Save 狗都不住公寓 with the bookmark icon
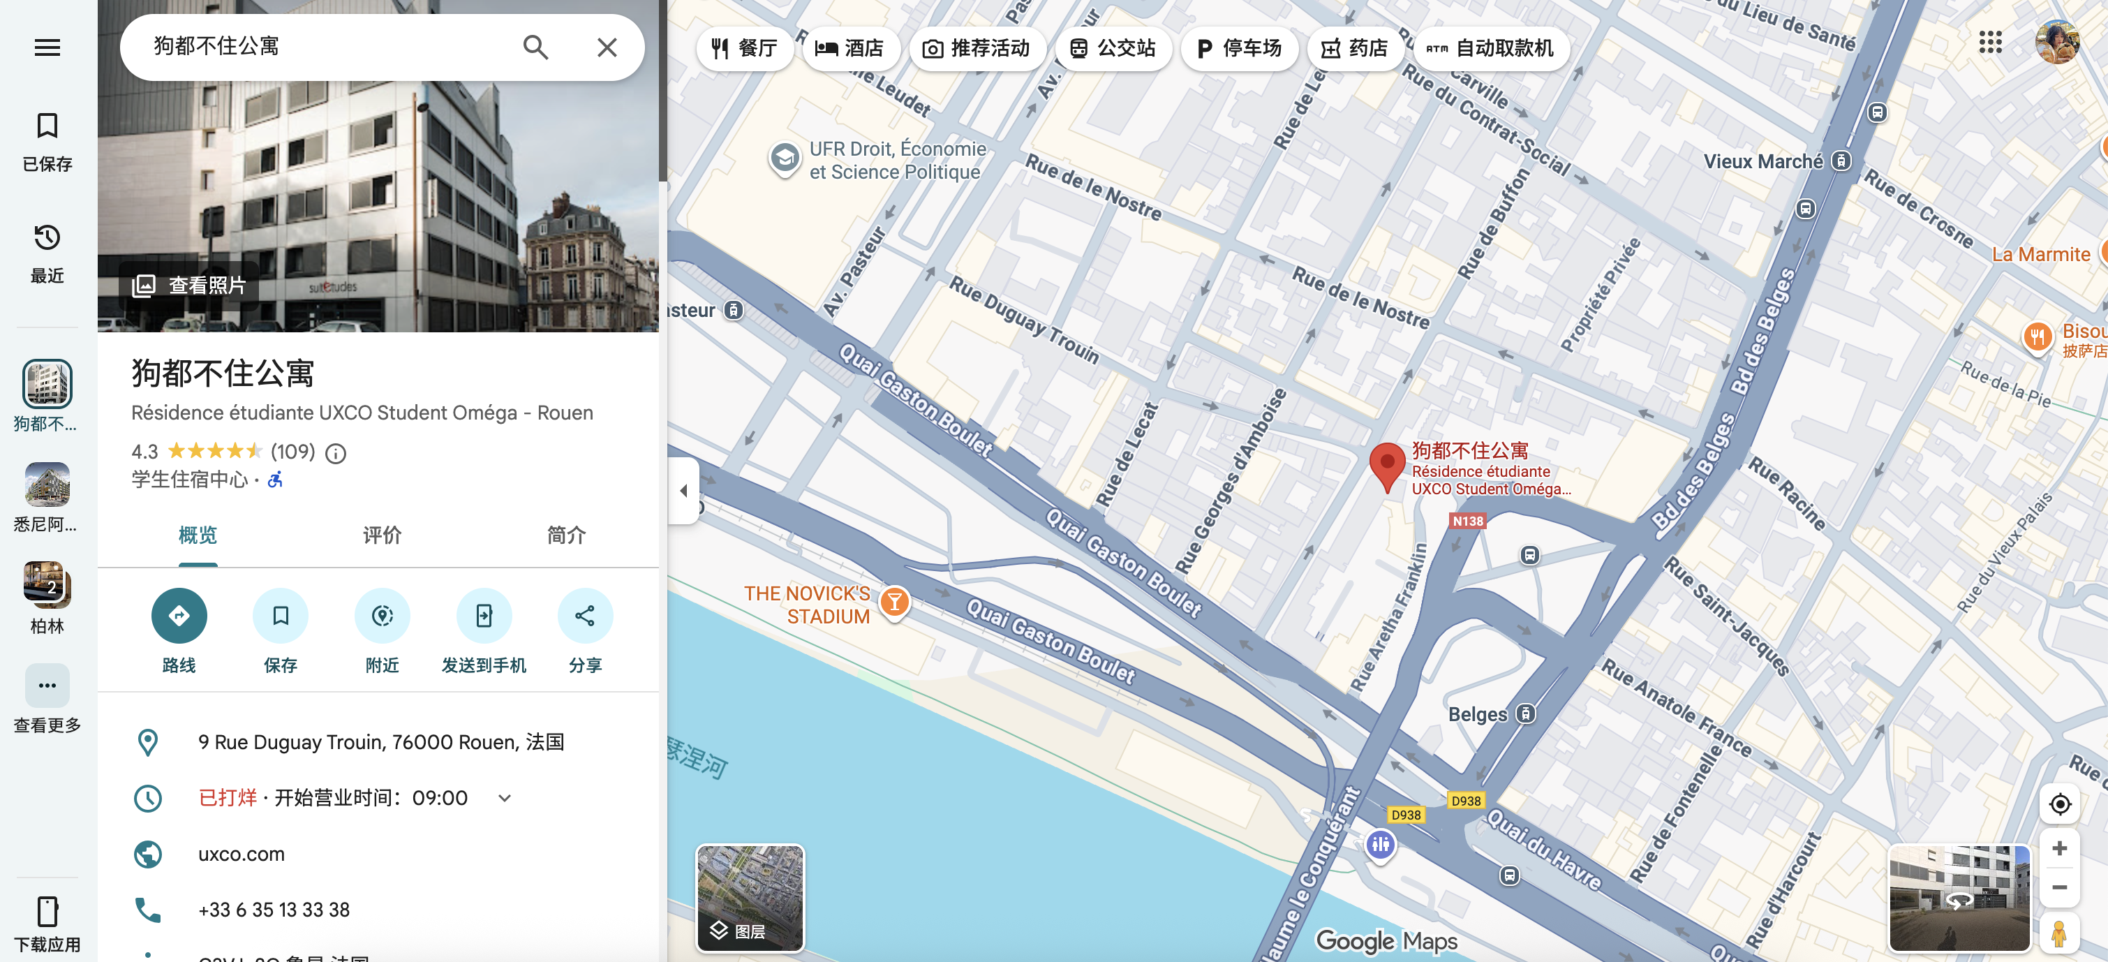 pos(281,615)
